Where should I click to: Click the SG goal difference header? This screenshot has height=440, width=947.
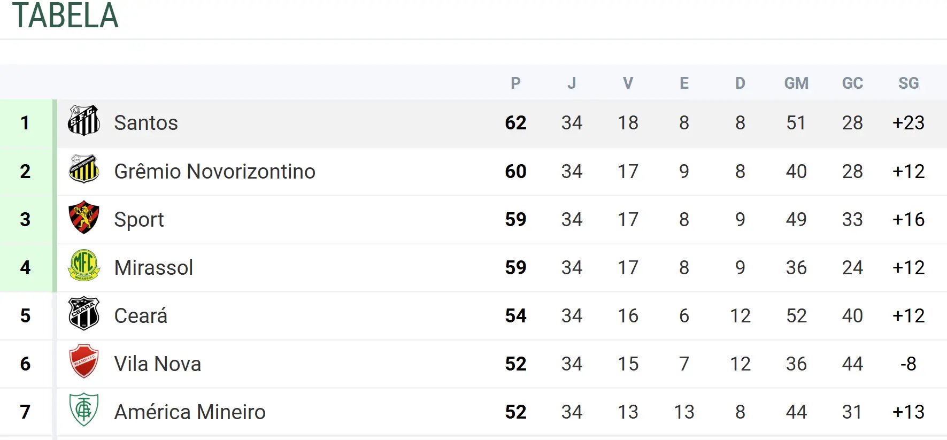908,83
